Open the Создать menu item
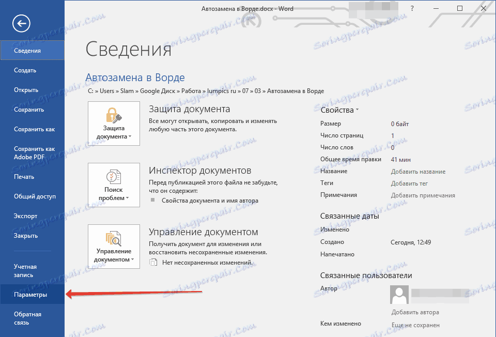496x337 pixels. point(32,70)
